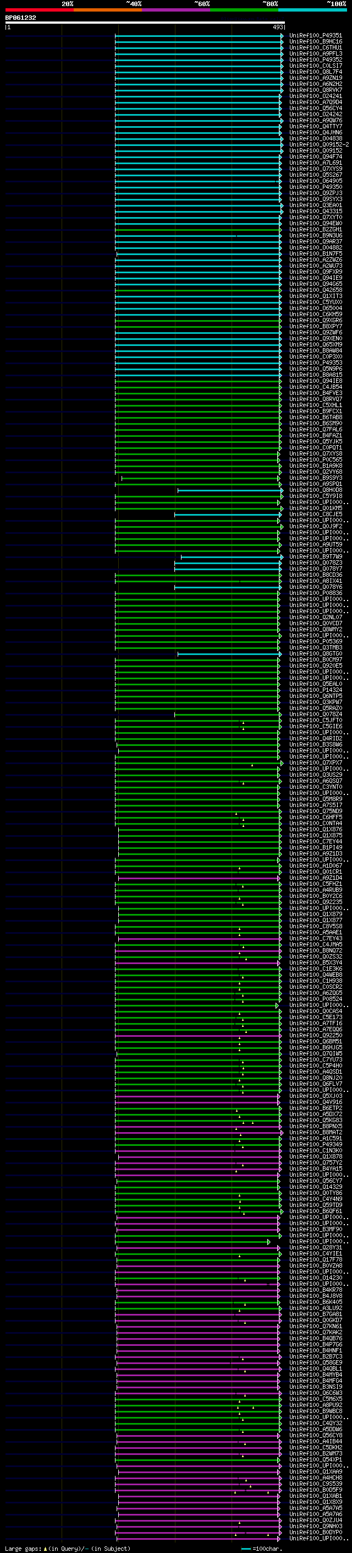Click the purple ~60% identity legend segment

click(x=175, y=10)
